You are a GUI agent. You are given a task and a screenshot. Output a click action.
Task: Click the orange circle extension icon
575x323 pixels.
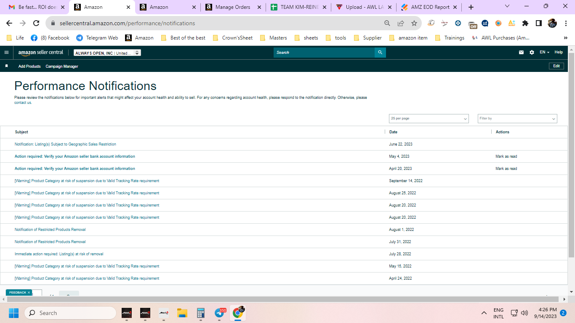[498, 23]
